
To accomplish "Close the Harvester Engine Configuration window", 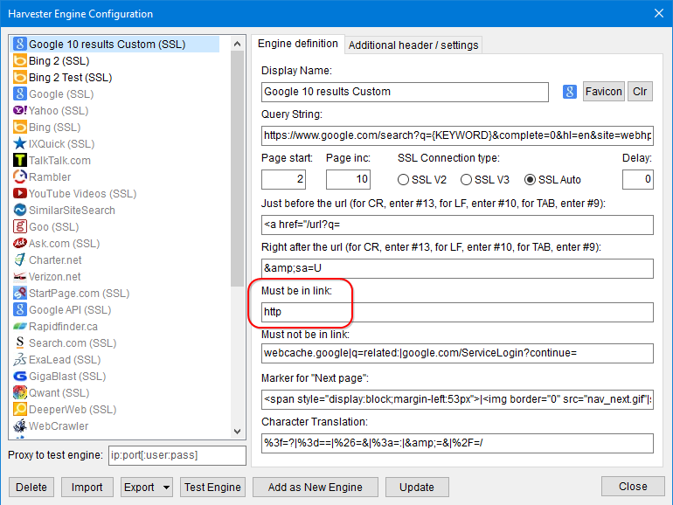I will point(659,13).
